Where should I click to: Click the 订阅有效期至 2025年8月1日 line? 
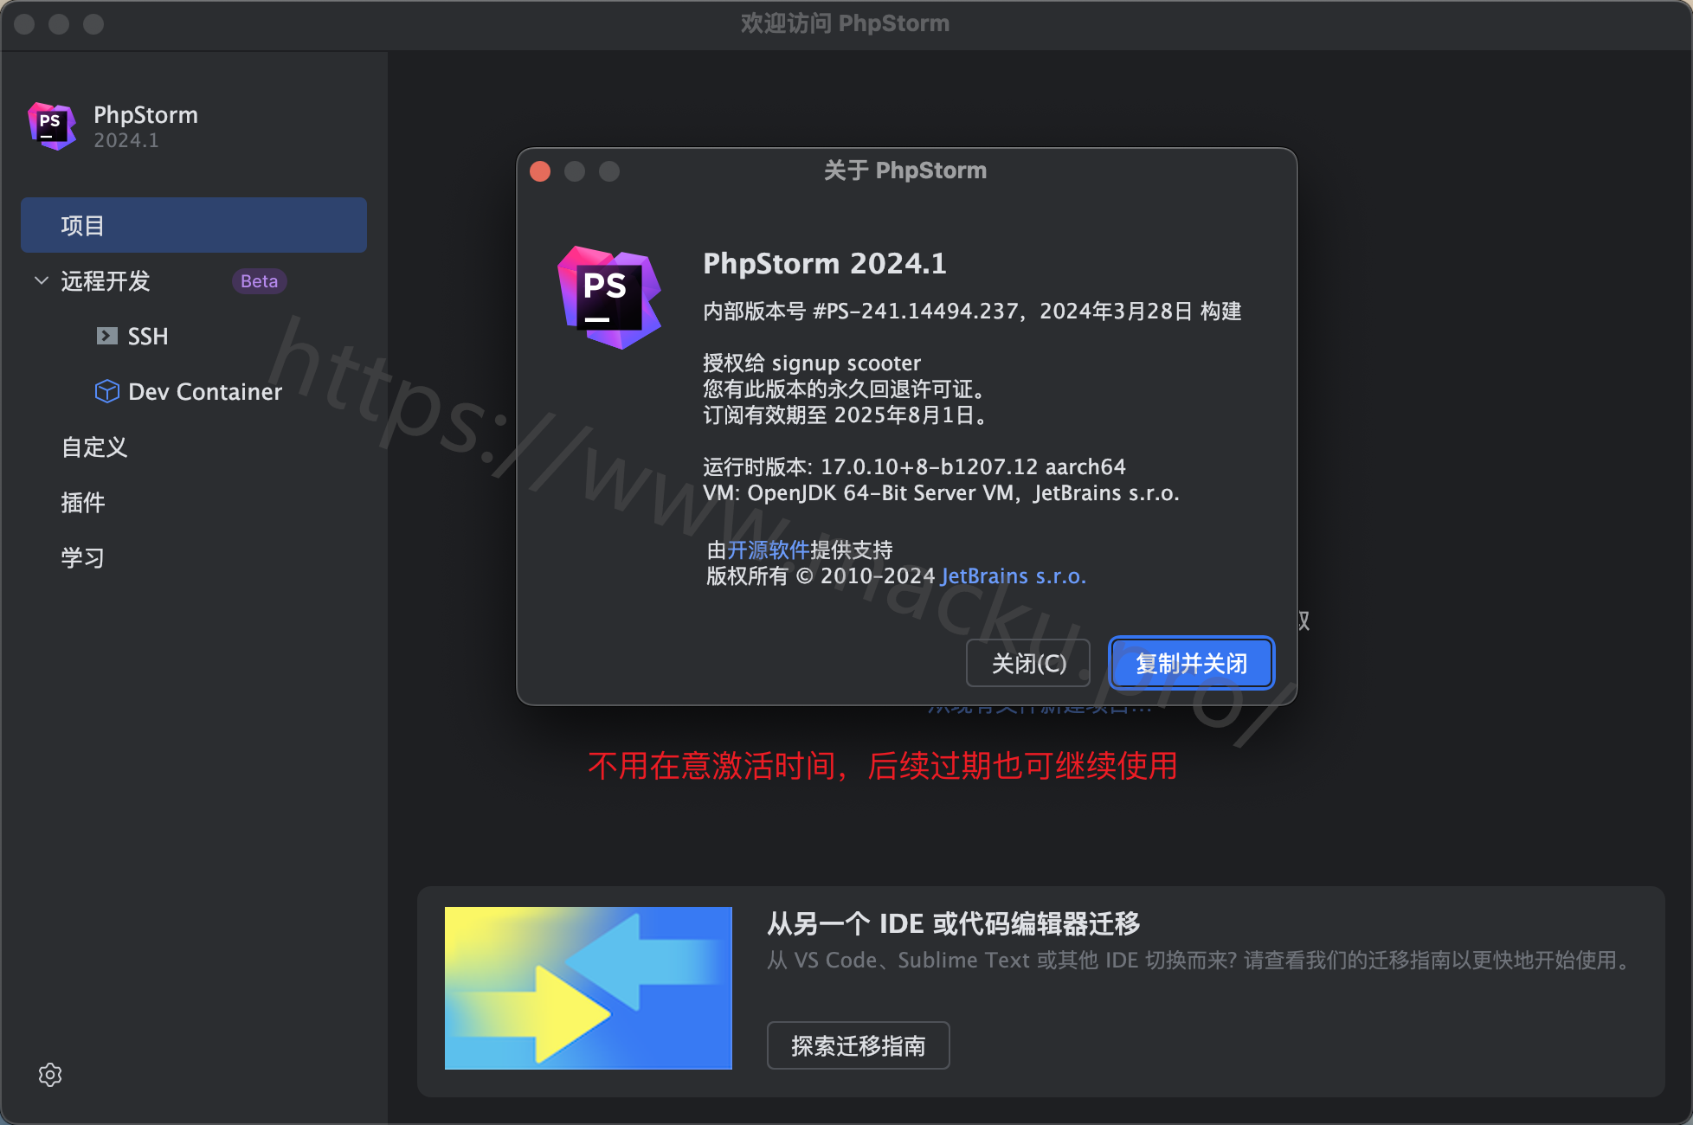[845, 415]
